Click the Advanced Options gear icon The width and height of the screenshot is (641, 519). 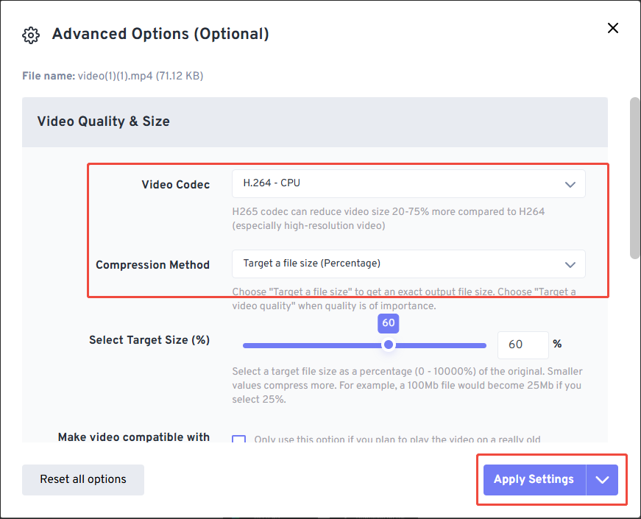(x=31, y=35)
